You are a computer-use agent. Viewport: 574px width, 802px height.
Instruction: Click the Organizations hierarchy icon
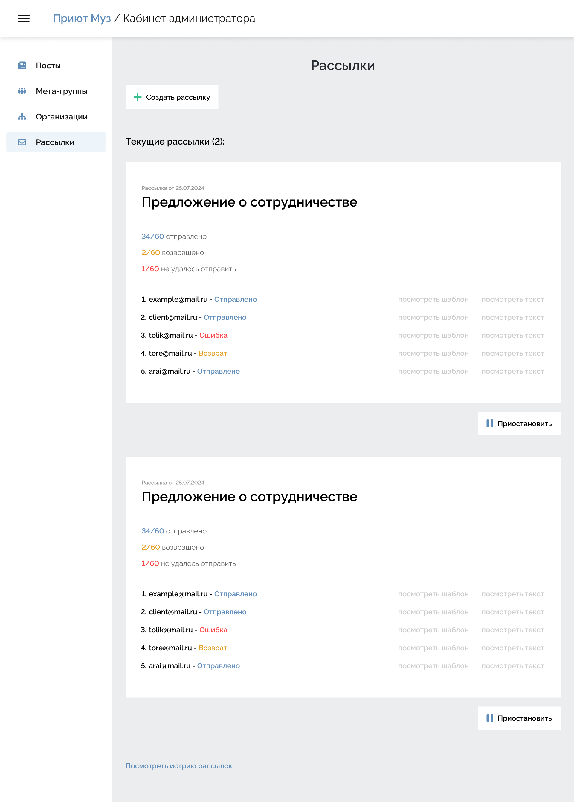point(22,117)
